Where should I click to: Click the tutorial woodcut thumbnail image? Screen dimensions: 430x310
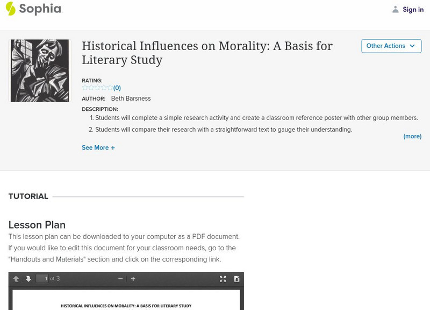pyautogui.click(x=40, y=71)
